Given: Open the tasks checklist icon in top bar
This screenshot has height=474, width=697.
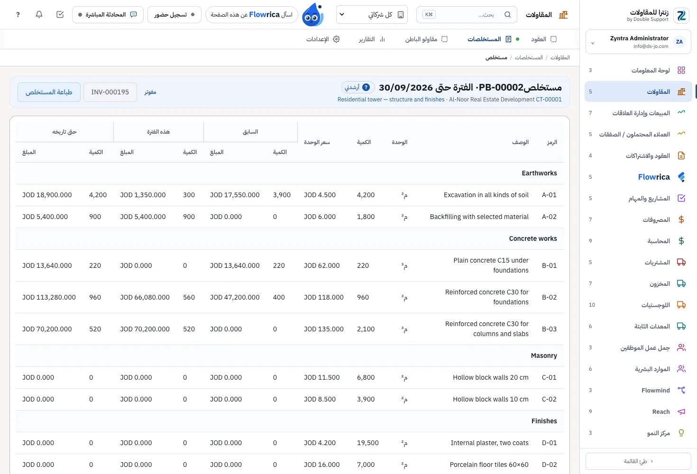Looking at the screenshot, I should [60, 15].
